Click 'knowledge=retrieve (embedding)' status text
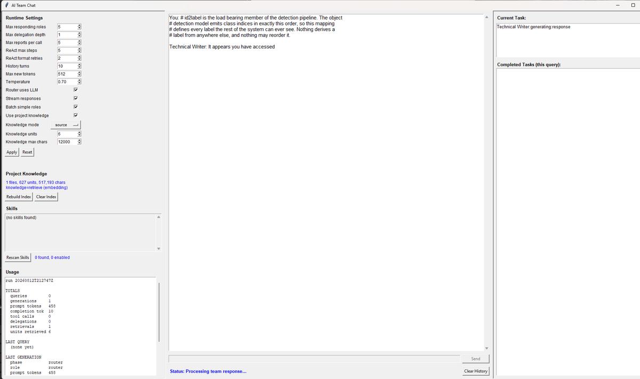This screenshot has height=379, width=640. coord(36,188)
